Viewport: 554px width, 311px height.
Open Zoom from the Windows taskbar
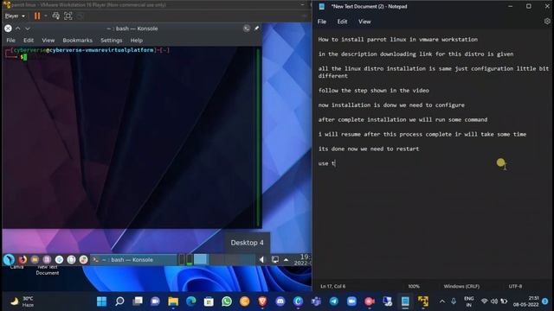tap(351, 301)
